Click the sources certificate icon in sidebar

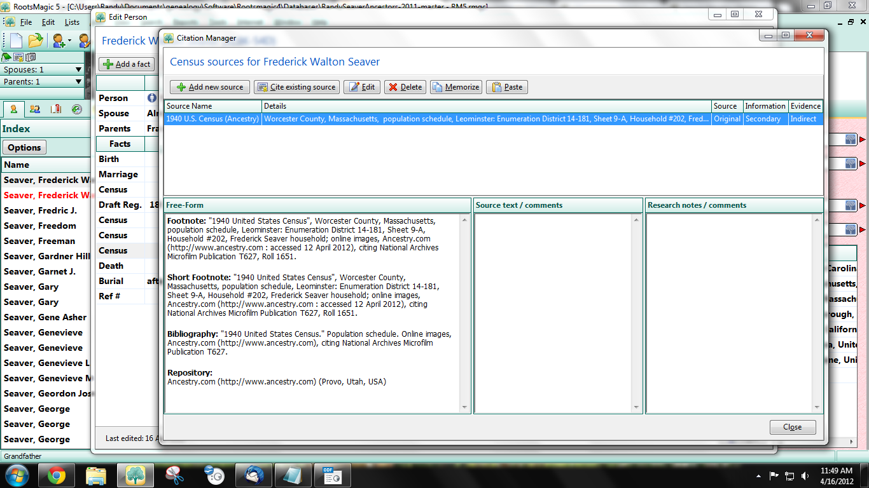(18, 57)
